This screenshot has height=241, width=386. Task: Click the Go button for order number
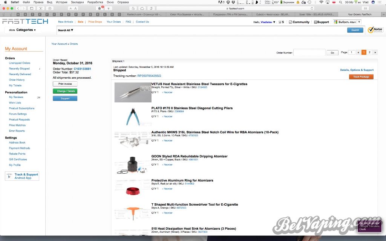[x=332, y=53]
